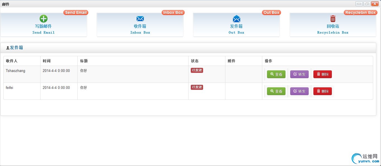Forward the email sent to Tshaozhang
The image size is (381, 166).
click(x=299, y=74)
